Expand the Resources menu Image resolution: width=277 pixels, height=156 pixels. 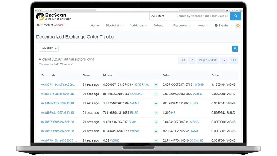tap(182, 26)
